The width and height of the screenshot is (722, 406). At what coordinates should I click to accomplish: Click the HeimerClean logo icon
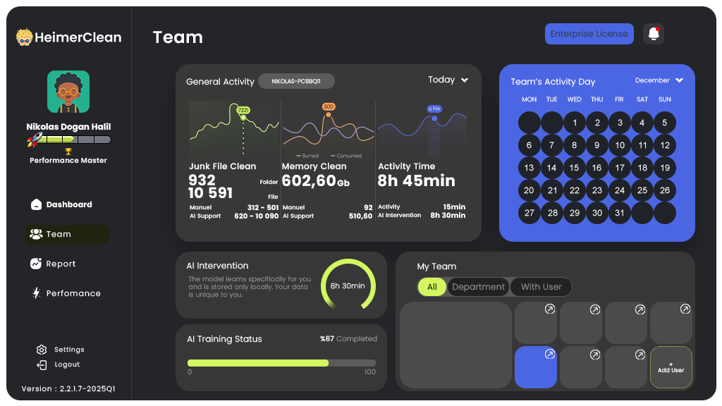[25, 37]
